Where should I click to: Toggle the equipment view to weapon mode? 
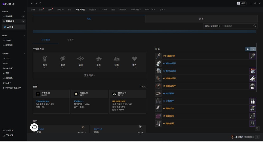click(247, 49)
